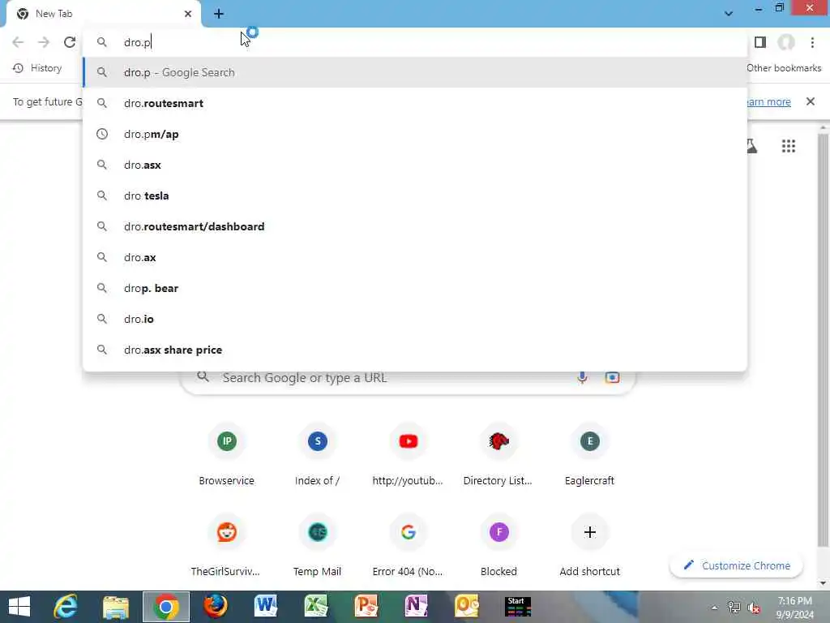Follow the Learn more link

(x=769, y=101)
